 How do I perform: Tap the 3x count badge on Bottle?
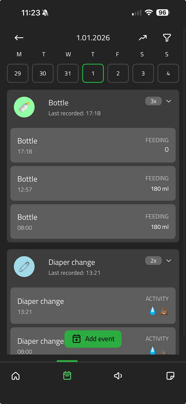(153, 101)
